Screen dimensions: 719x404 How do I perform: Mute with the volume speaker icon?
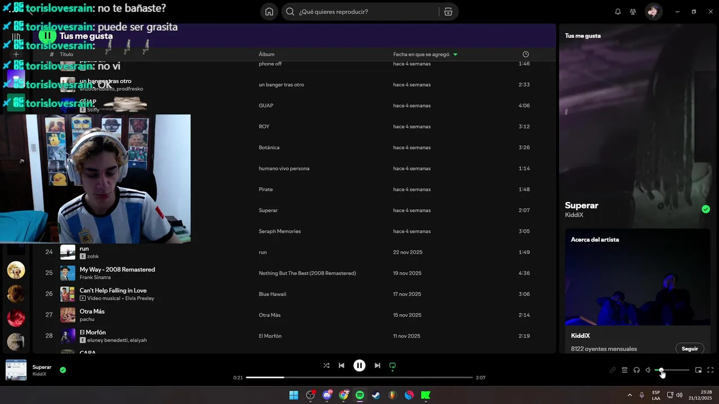[648, 370]
